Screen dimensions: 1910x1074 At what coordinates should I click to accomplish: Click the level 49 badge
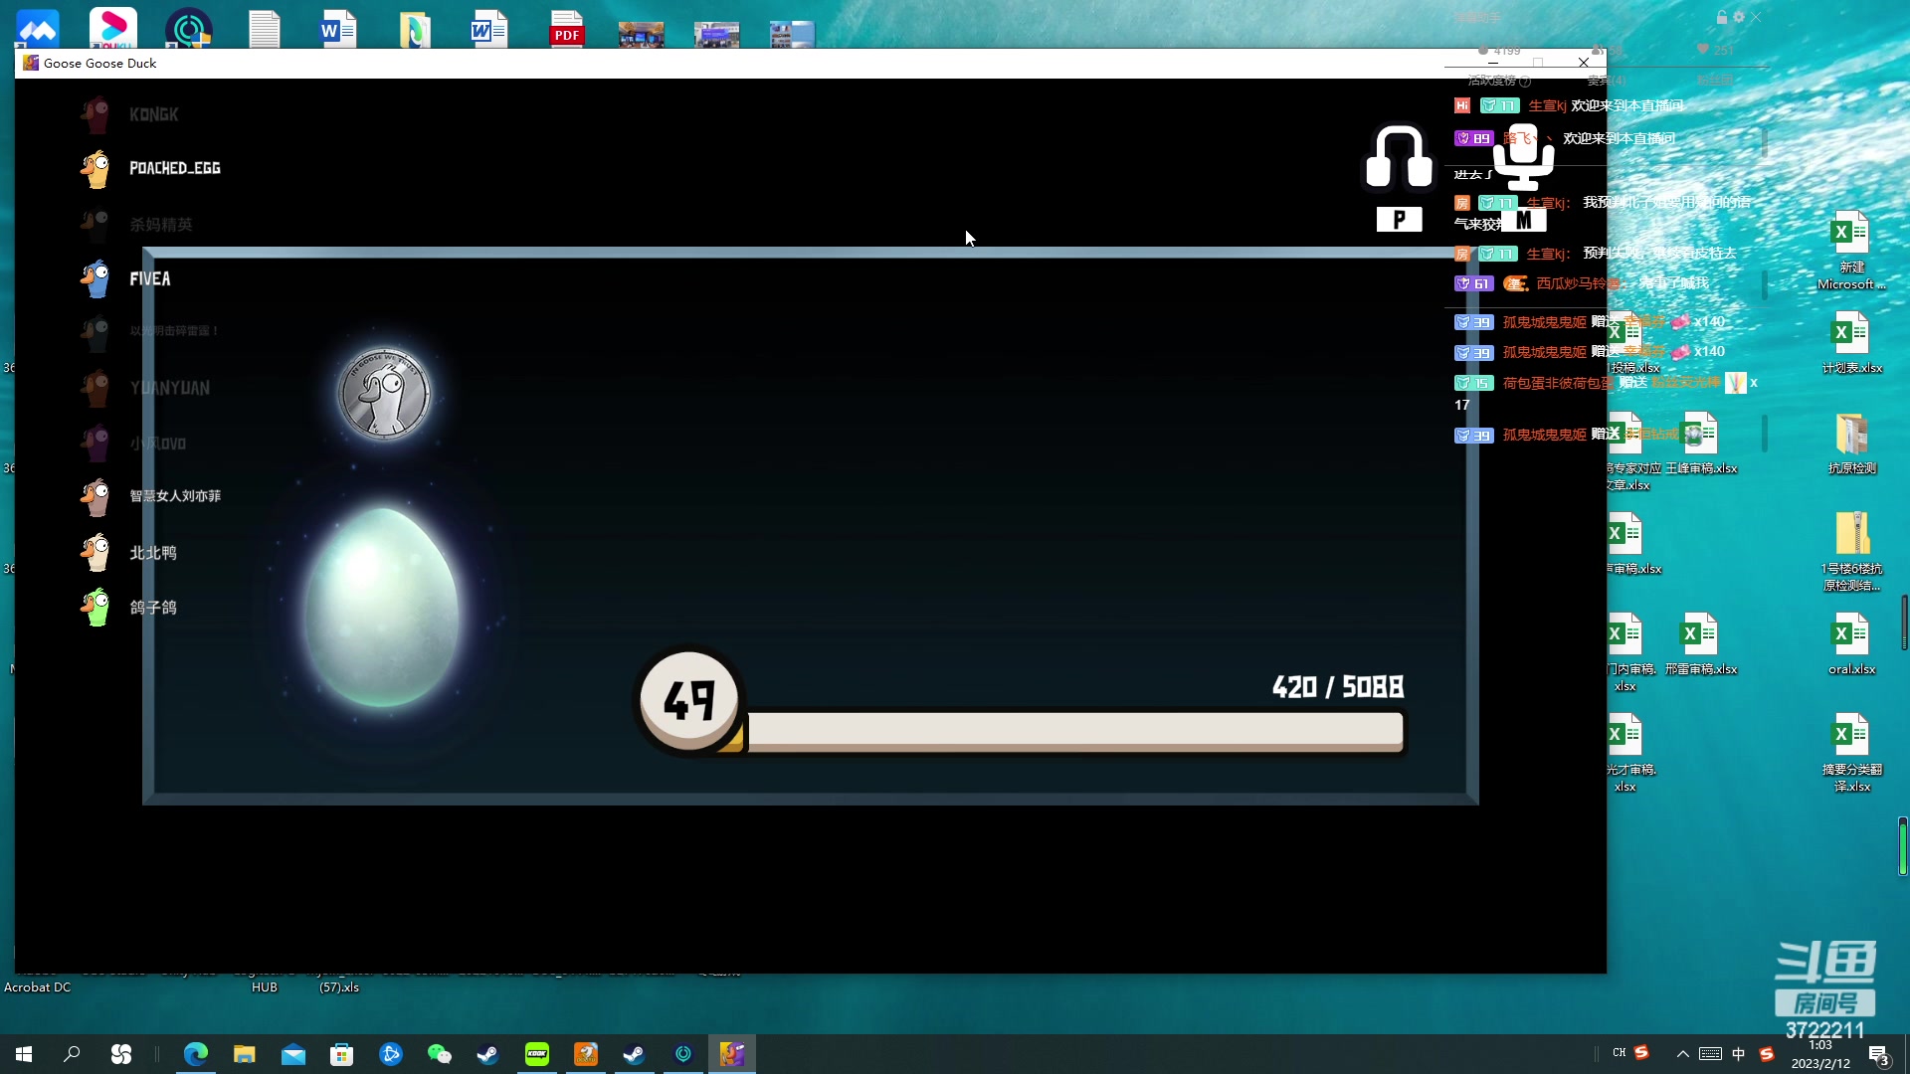coord(689,700)
